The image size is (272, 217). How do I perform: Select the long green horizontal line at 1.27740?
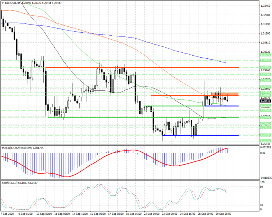pos(143,118)
